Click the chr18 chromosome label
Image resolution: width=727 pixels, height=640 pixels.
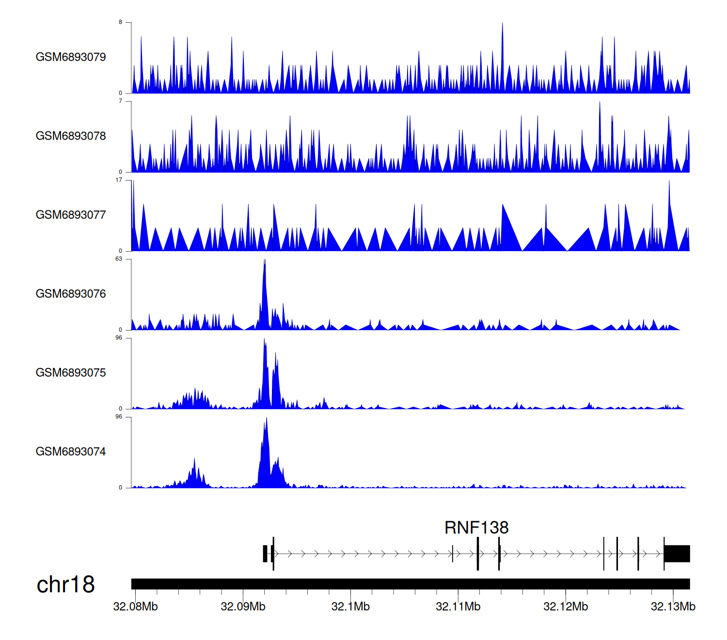[x=65, y=584]
